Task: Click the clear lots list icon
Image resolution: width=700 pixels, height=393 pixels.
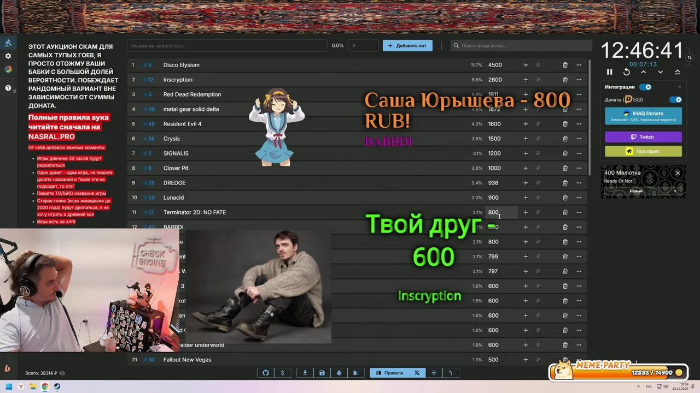Action: 355,373
